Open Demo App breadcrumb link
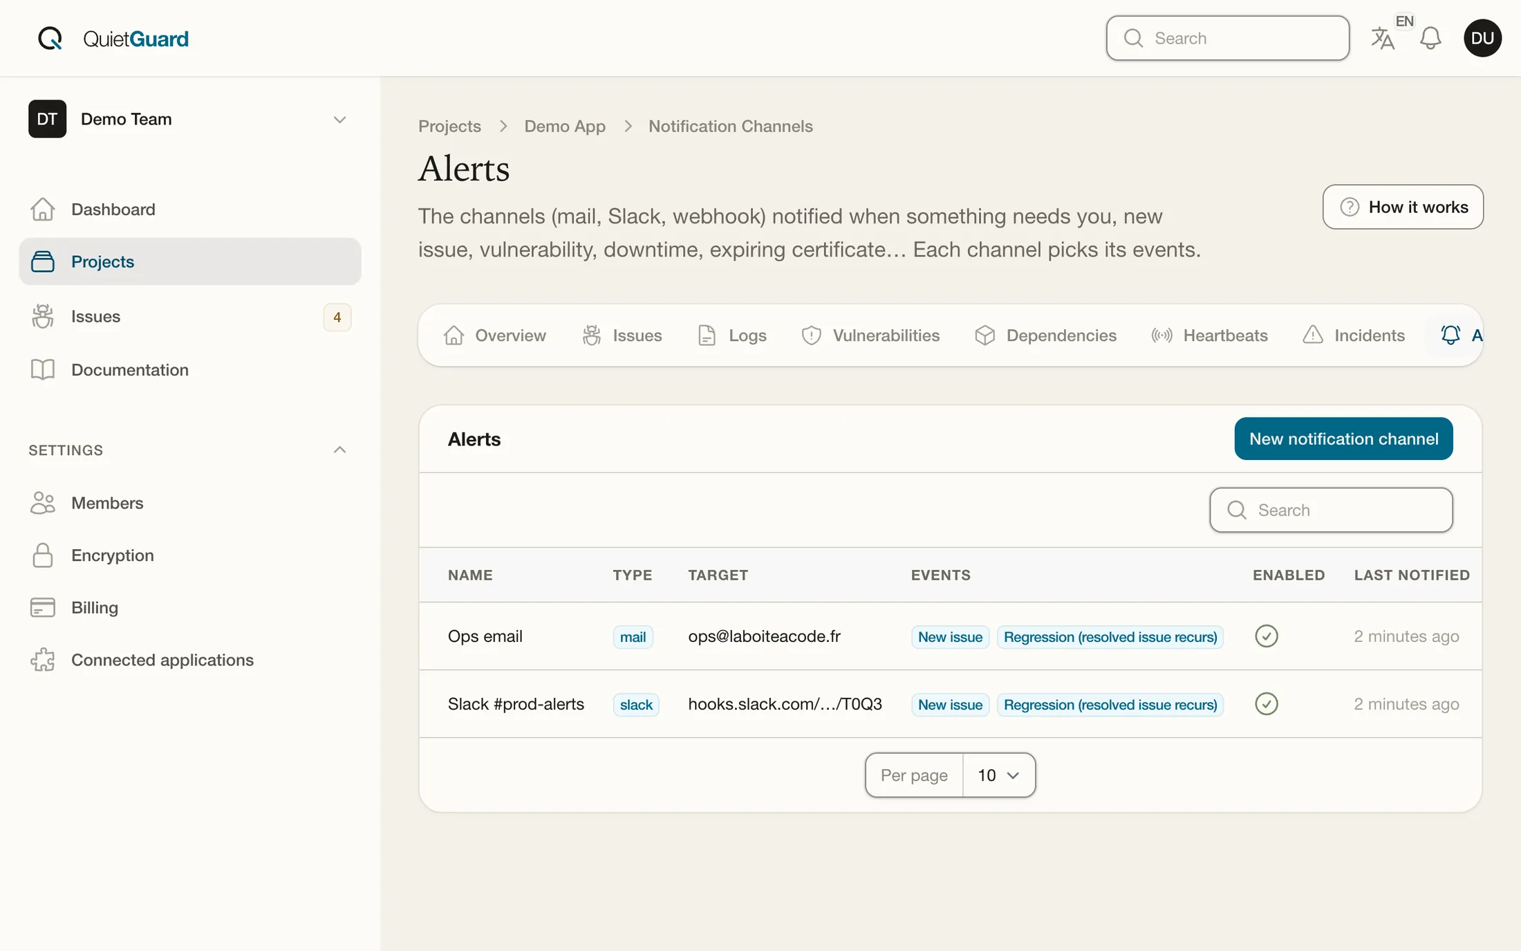 [565, 126]
